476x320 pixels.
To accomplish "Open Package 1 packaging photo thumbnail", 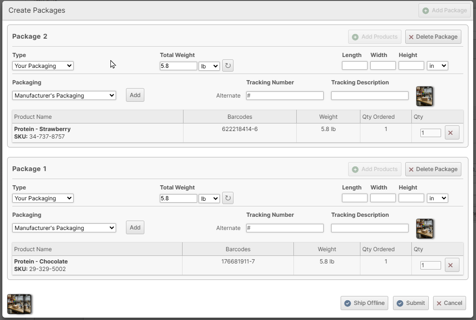I will (424, 229).
